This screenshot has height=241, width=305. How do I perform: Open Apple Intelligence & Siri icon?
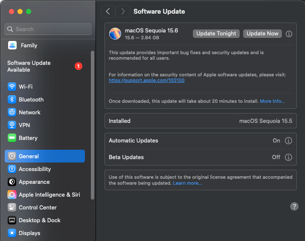click(12, 195)
